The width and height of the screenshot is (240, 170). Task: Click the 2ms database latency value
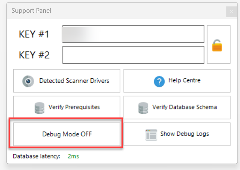pos(73,156)
